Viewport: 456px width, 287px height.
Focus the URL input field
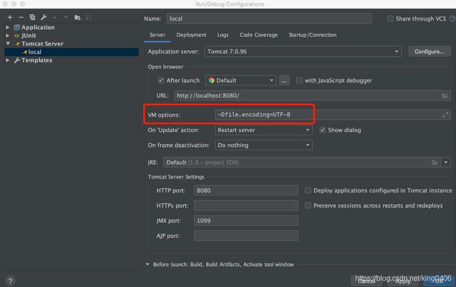tap(312, 95)
